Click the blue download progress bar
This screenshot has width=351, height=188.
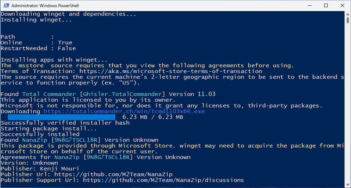point(62,117)
